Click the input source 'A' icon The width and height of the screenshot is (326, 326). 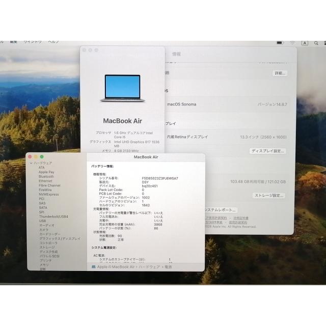(305, 43)
